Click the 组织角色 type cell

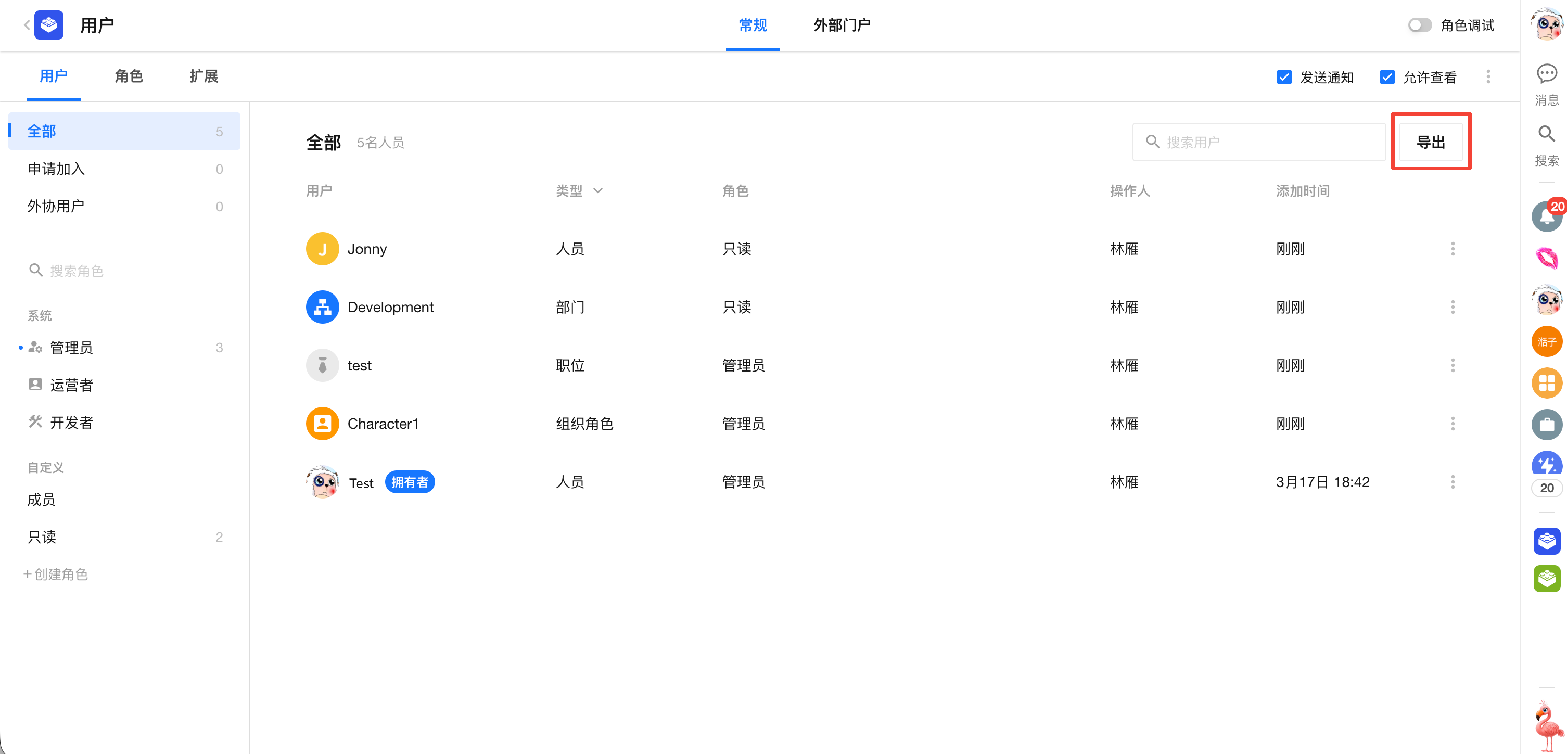point(585,424)
